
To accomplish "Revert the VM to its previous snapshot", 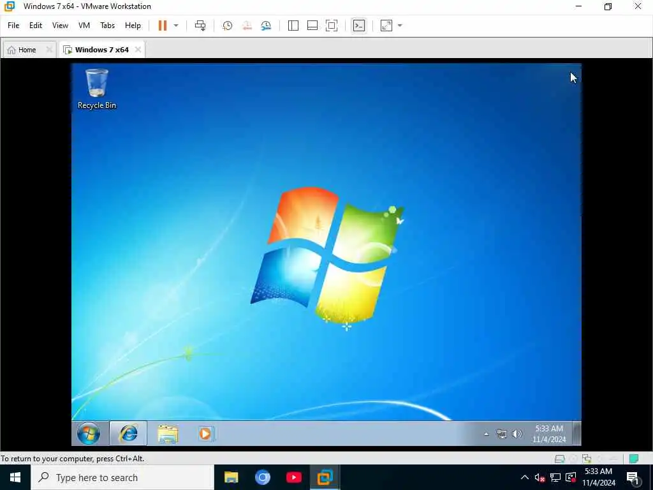I will pos(247,26).
